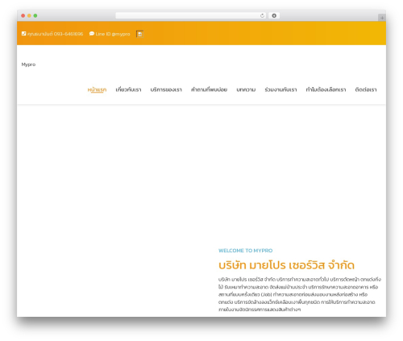
Task: Click the phone icon in orange top bar
Action: [x=23, y=34]
